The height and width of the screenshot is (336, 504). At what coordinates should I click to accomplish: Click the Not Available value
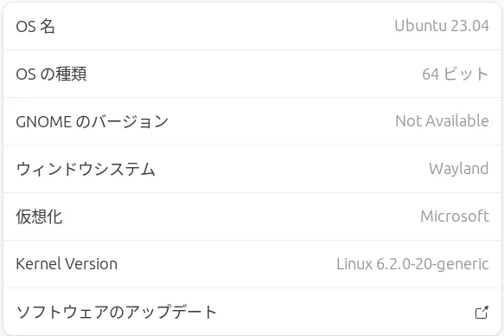tap(442, 121)
